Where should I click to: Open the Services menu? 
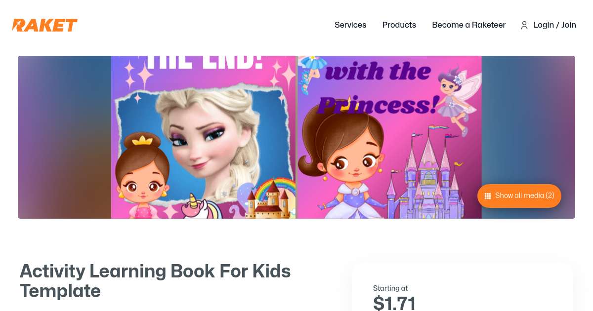tap(350, 25)
